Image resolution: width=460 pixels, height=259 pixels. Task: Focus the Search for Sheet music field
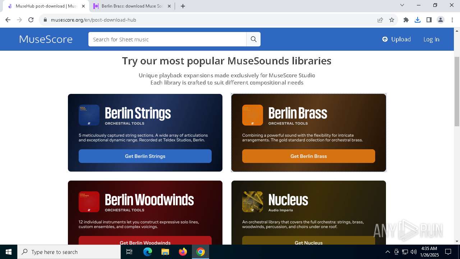pyautogui.click(x=167, y=39)
